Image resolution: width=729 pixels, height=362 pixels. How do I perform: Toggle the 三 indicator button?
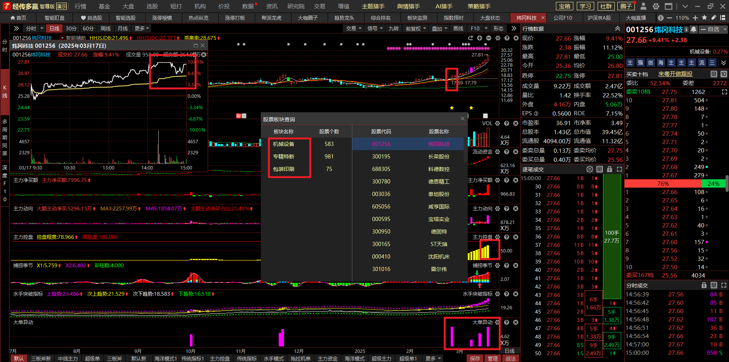coord(712,63)
